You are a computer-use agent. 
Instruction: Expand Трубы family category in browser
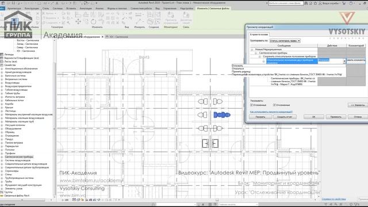[2, 182]
